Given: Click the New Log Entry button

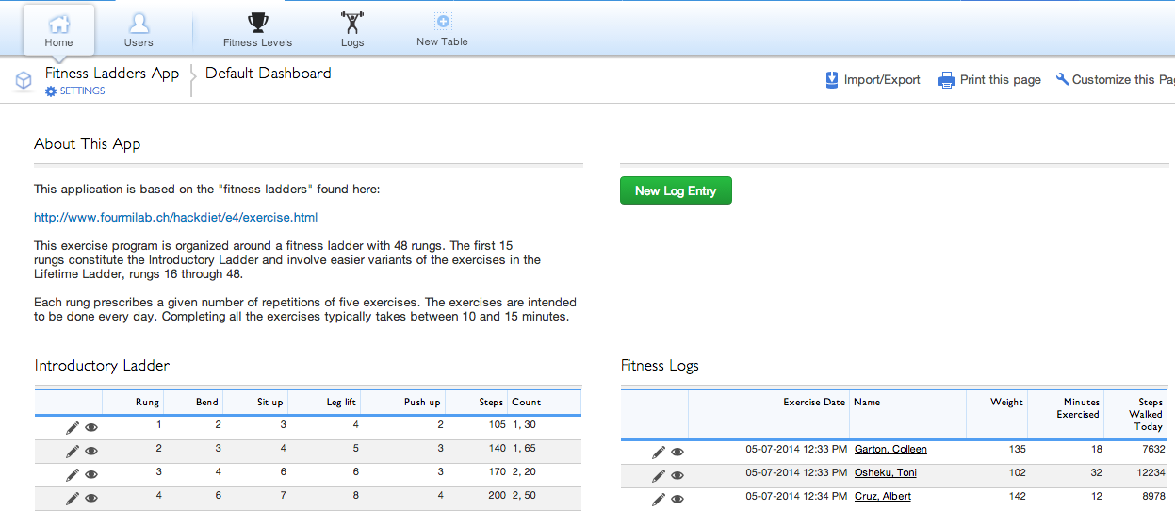Looking at the screenshot, I should [676, 190].
